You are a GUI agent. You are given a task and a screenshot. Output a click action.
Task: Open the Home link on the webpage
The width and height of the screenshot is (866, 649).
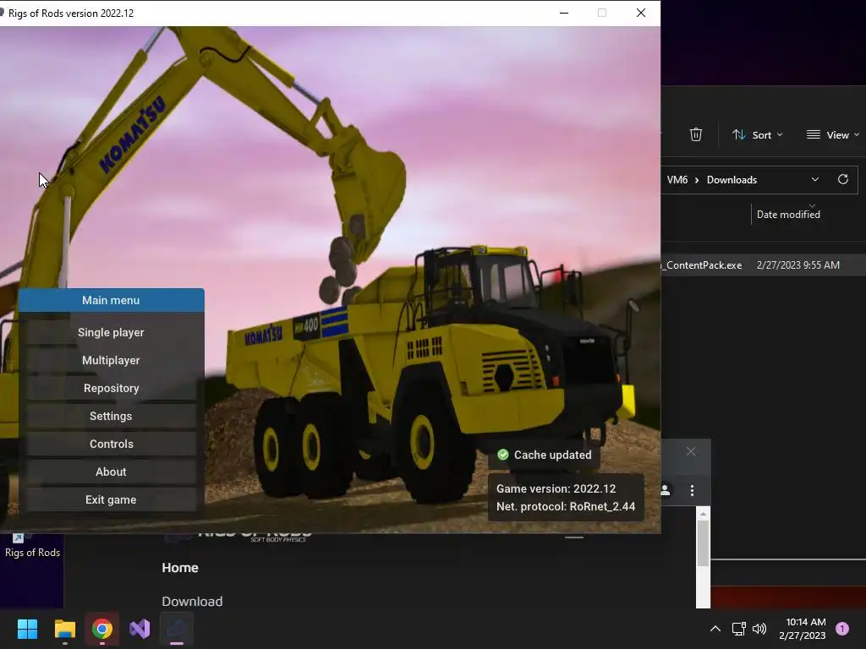[180, 567]
